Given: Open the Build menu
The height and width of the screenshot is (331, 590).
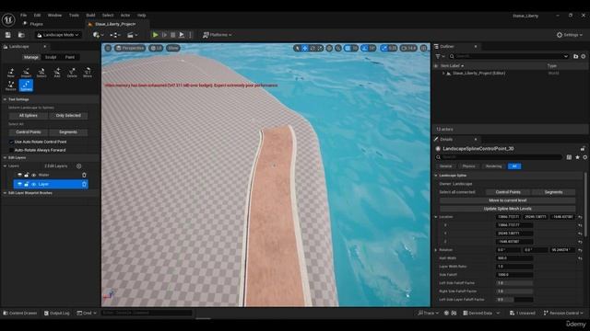Looking at the screenshot, I should click(x=90, y=16).
